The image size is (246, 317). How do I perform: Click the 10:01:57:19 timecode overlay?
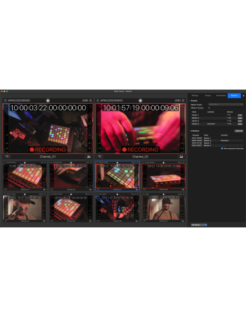[121, 108]
